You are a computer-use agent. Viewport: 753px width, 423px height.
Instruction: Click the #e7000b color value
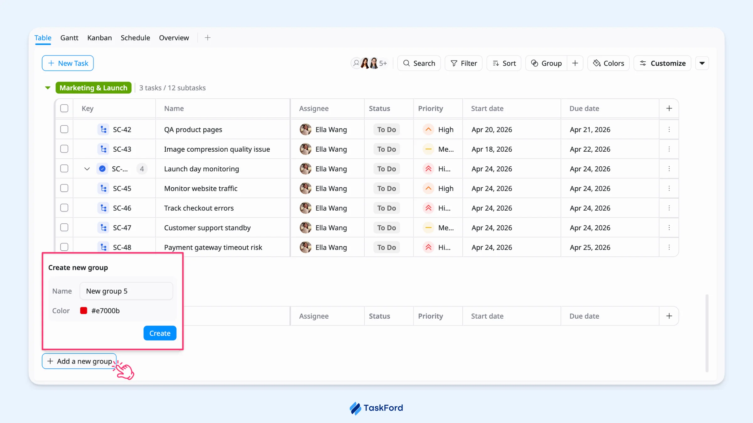pyautogui.click(x=105, y=311)
